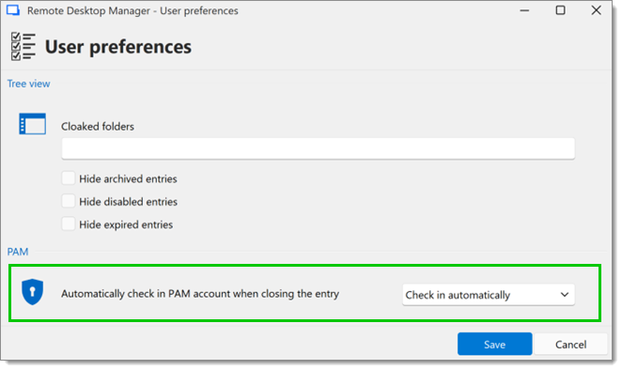Screen dimensions: 622x370
Task: Click the Remote Desktop Manager app icon
Action: (13, 10)
